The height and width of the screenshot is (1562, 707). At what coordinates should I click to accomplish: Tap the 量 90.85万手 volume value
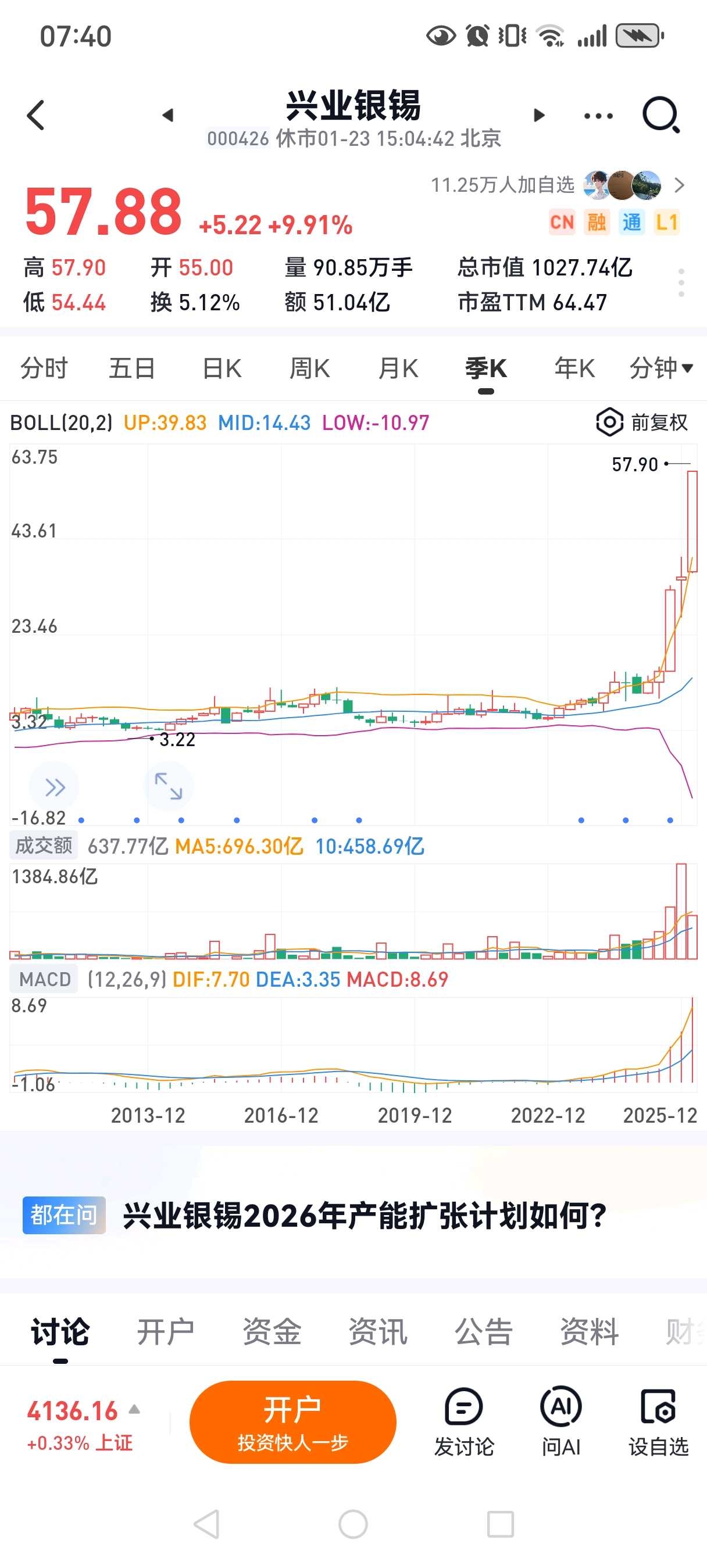348,267
